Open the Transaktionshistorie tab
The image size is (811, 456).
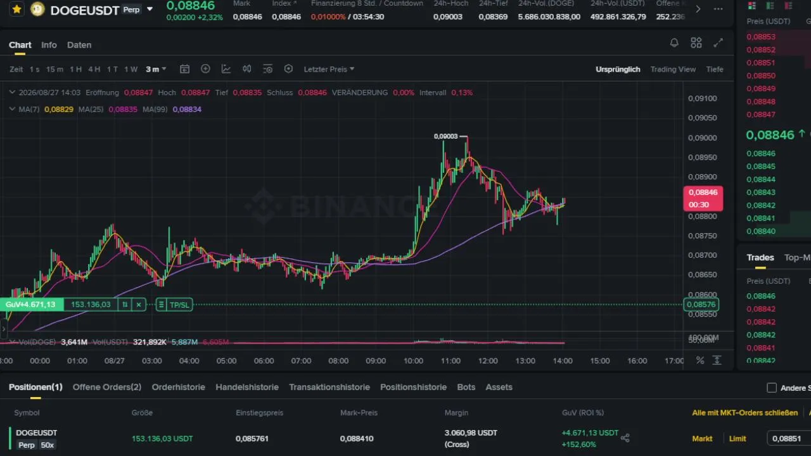coord(329,387)
